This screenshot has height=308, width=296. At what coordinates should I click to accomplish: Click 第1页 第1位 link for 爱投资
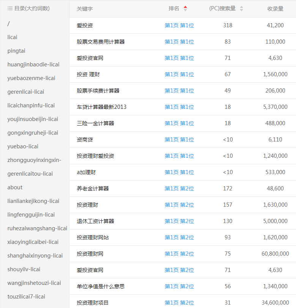(x=179, y=25)
